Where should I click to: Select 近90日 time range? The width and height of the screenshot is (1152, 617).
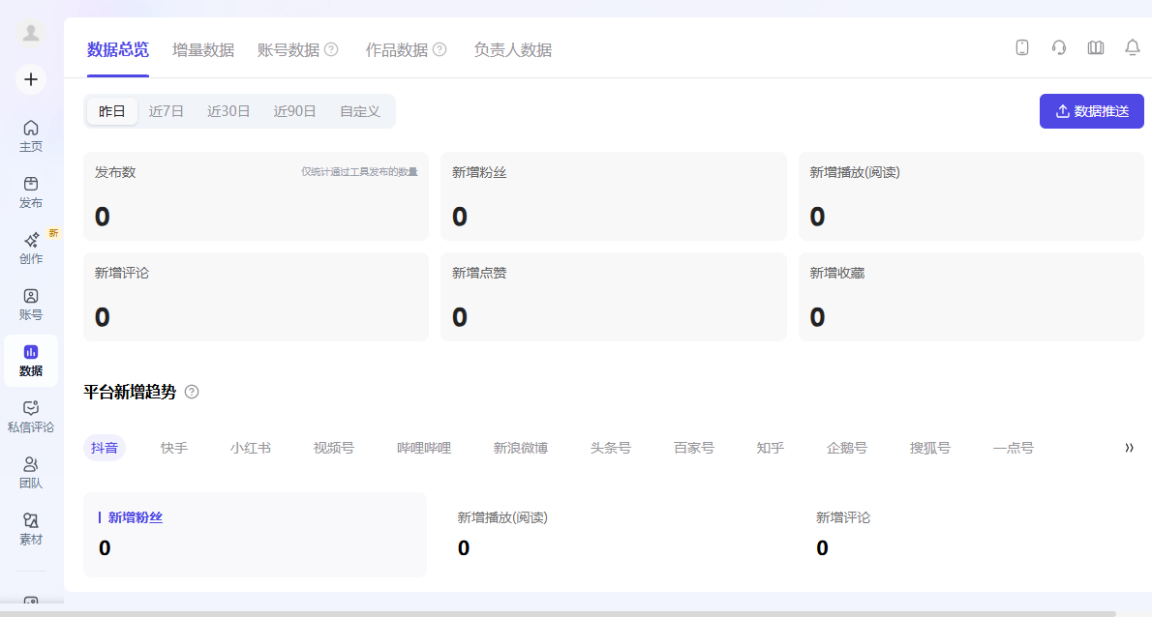[294, 111]
